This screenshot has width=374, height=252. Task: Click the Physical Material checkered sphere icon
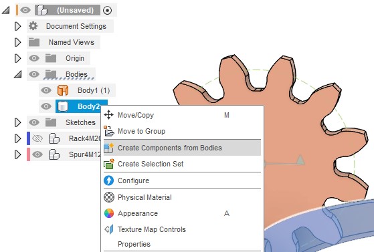pyautogui.click(x=109, y=197)
